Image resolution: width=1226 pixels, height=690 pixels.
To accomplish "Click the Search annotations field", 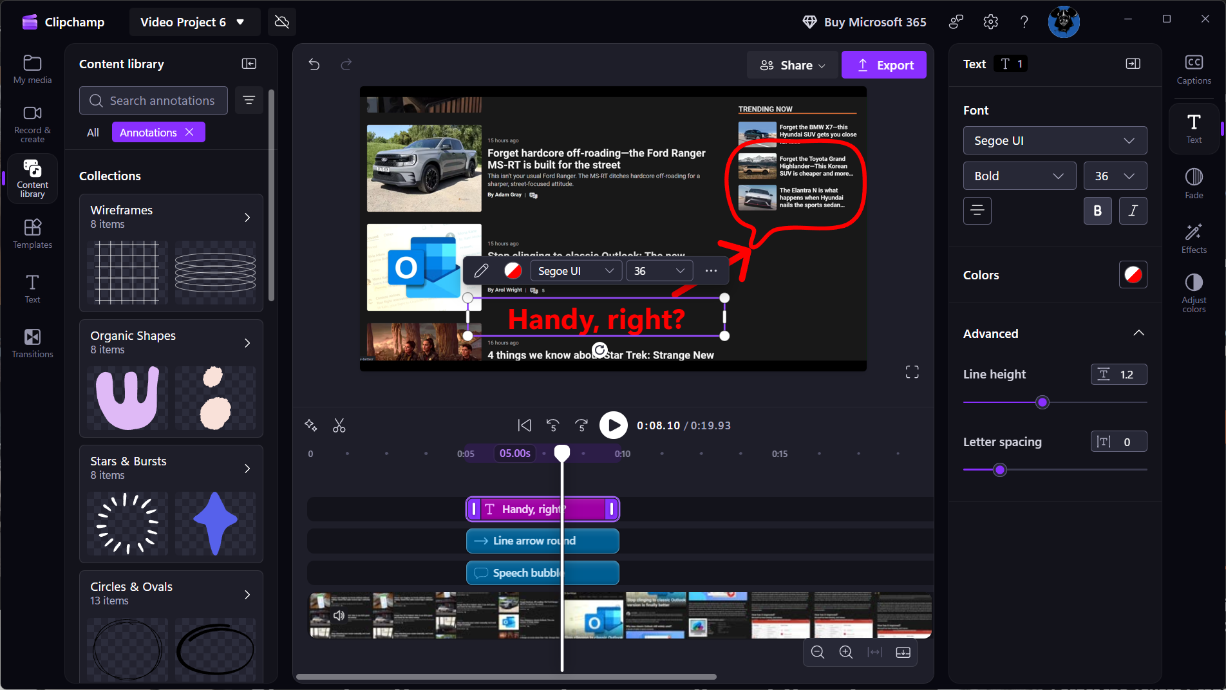I will [x=153, y=100].
